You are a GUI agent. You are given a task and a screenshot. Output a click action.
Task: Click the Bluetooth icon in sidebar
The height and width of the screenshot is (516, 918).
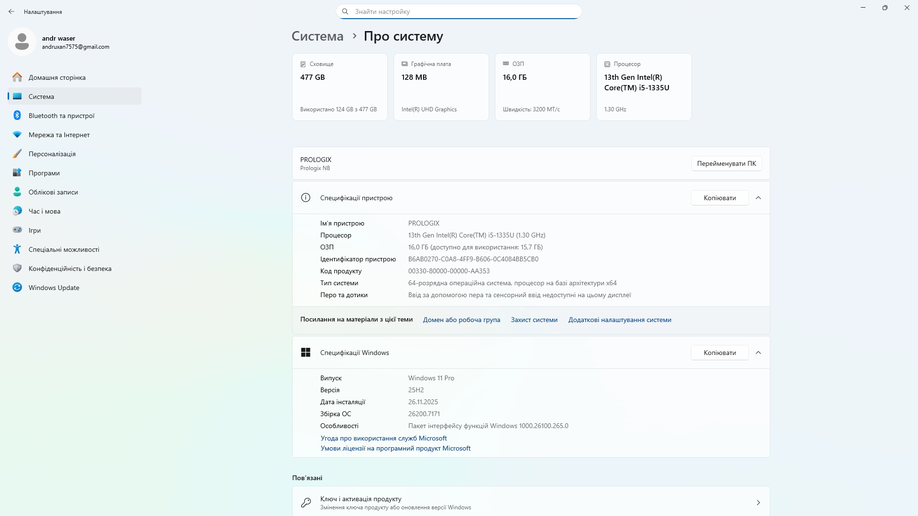pos(17,116)
